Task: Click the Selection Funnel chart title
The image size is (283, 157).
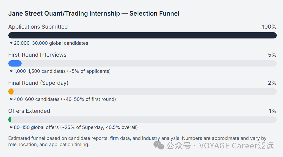Action: click(94, 14)
